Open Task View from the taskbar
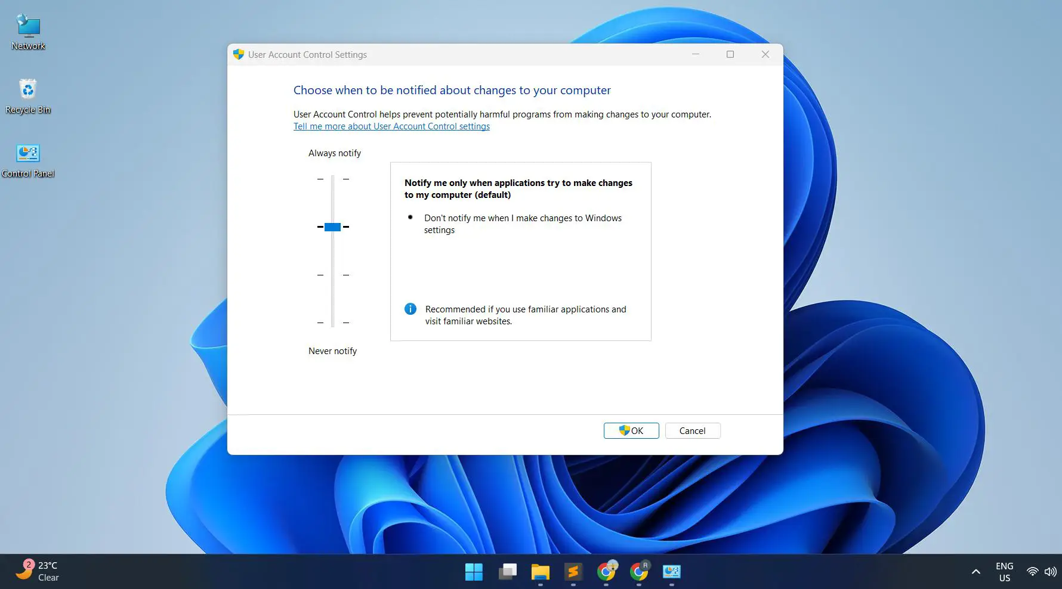The width and height of the screenshot is (1062, 589). pyautogui.click(x=507, y=571)
